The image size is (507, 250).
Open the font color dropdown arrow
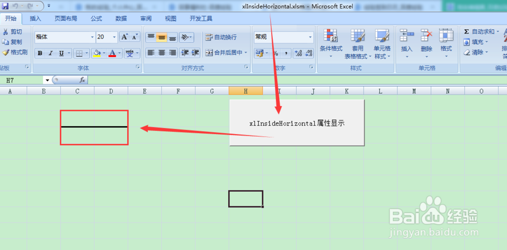coord(120,53)
